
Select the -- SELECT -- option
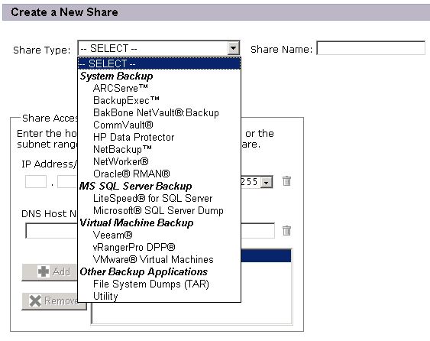(x=159, y=63)
